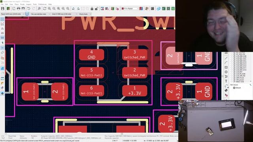Toggle grid display in left toolbar

[x=2, y=19]
